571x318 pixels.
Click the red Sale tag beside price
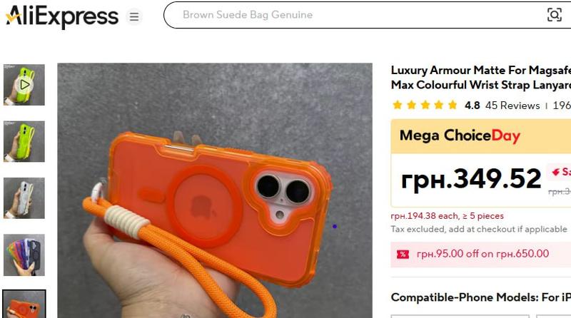click(560, 172)
